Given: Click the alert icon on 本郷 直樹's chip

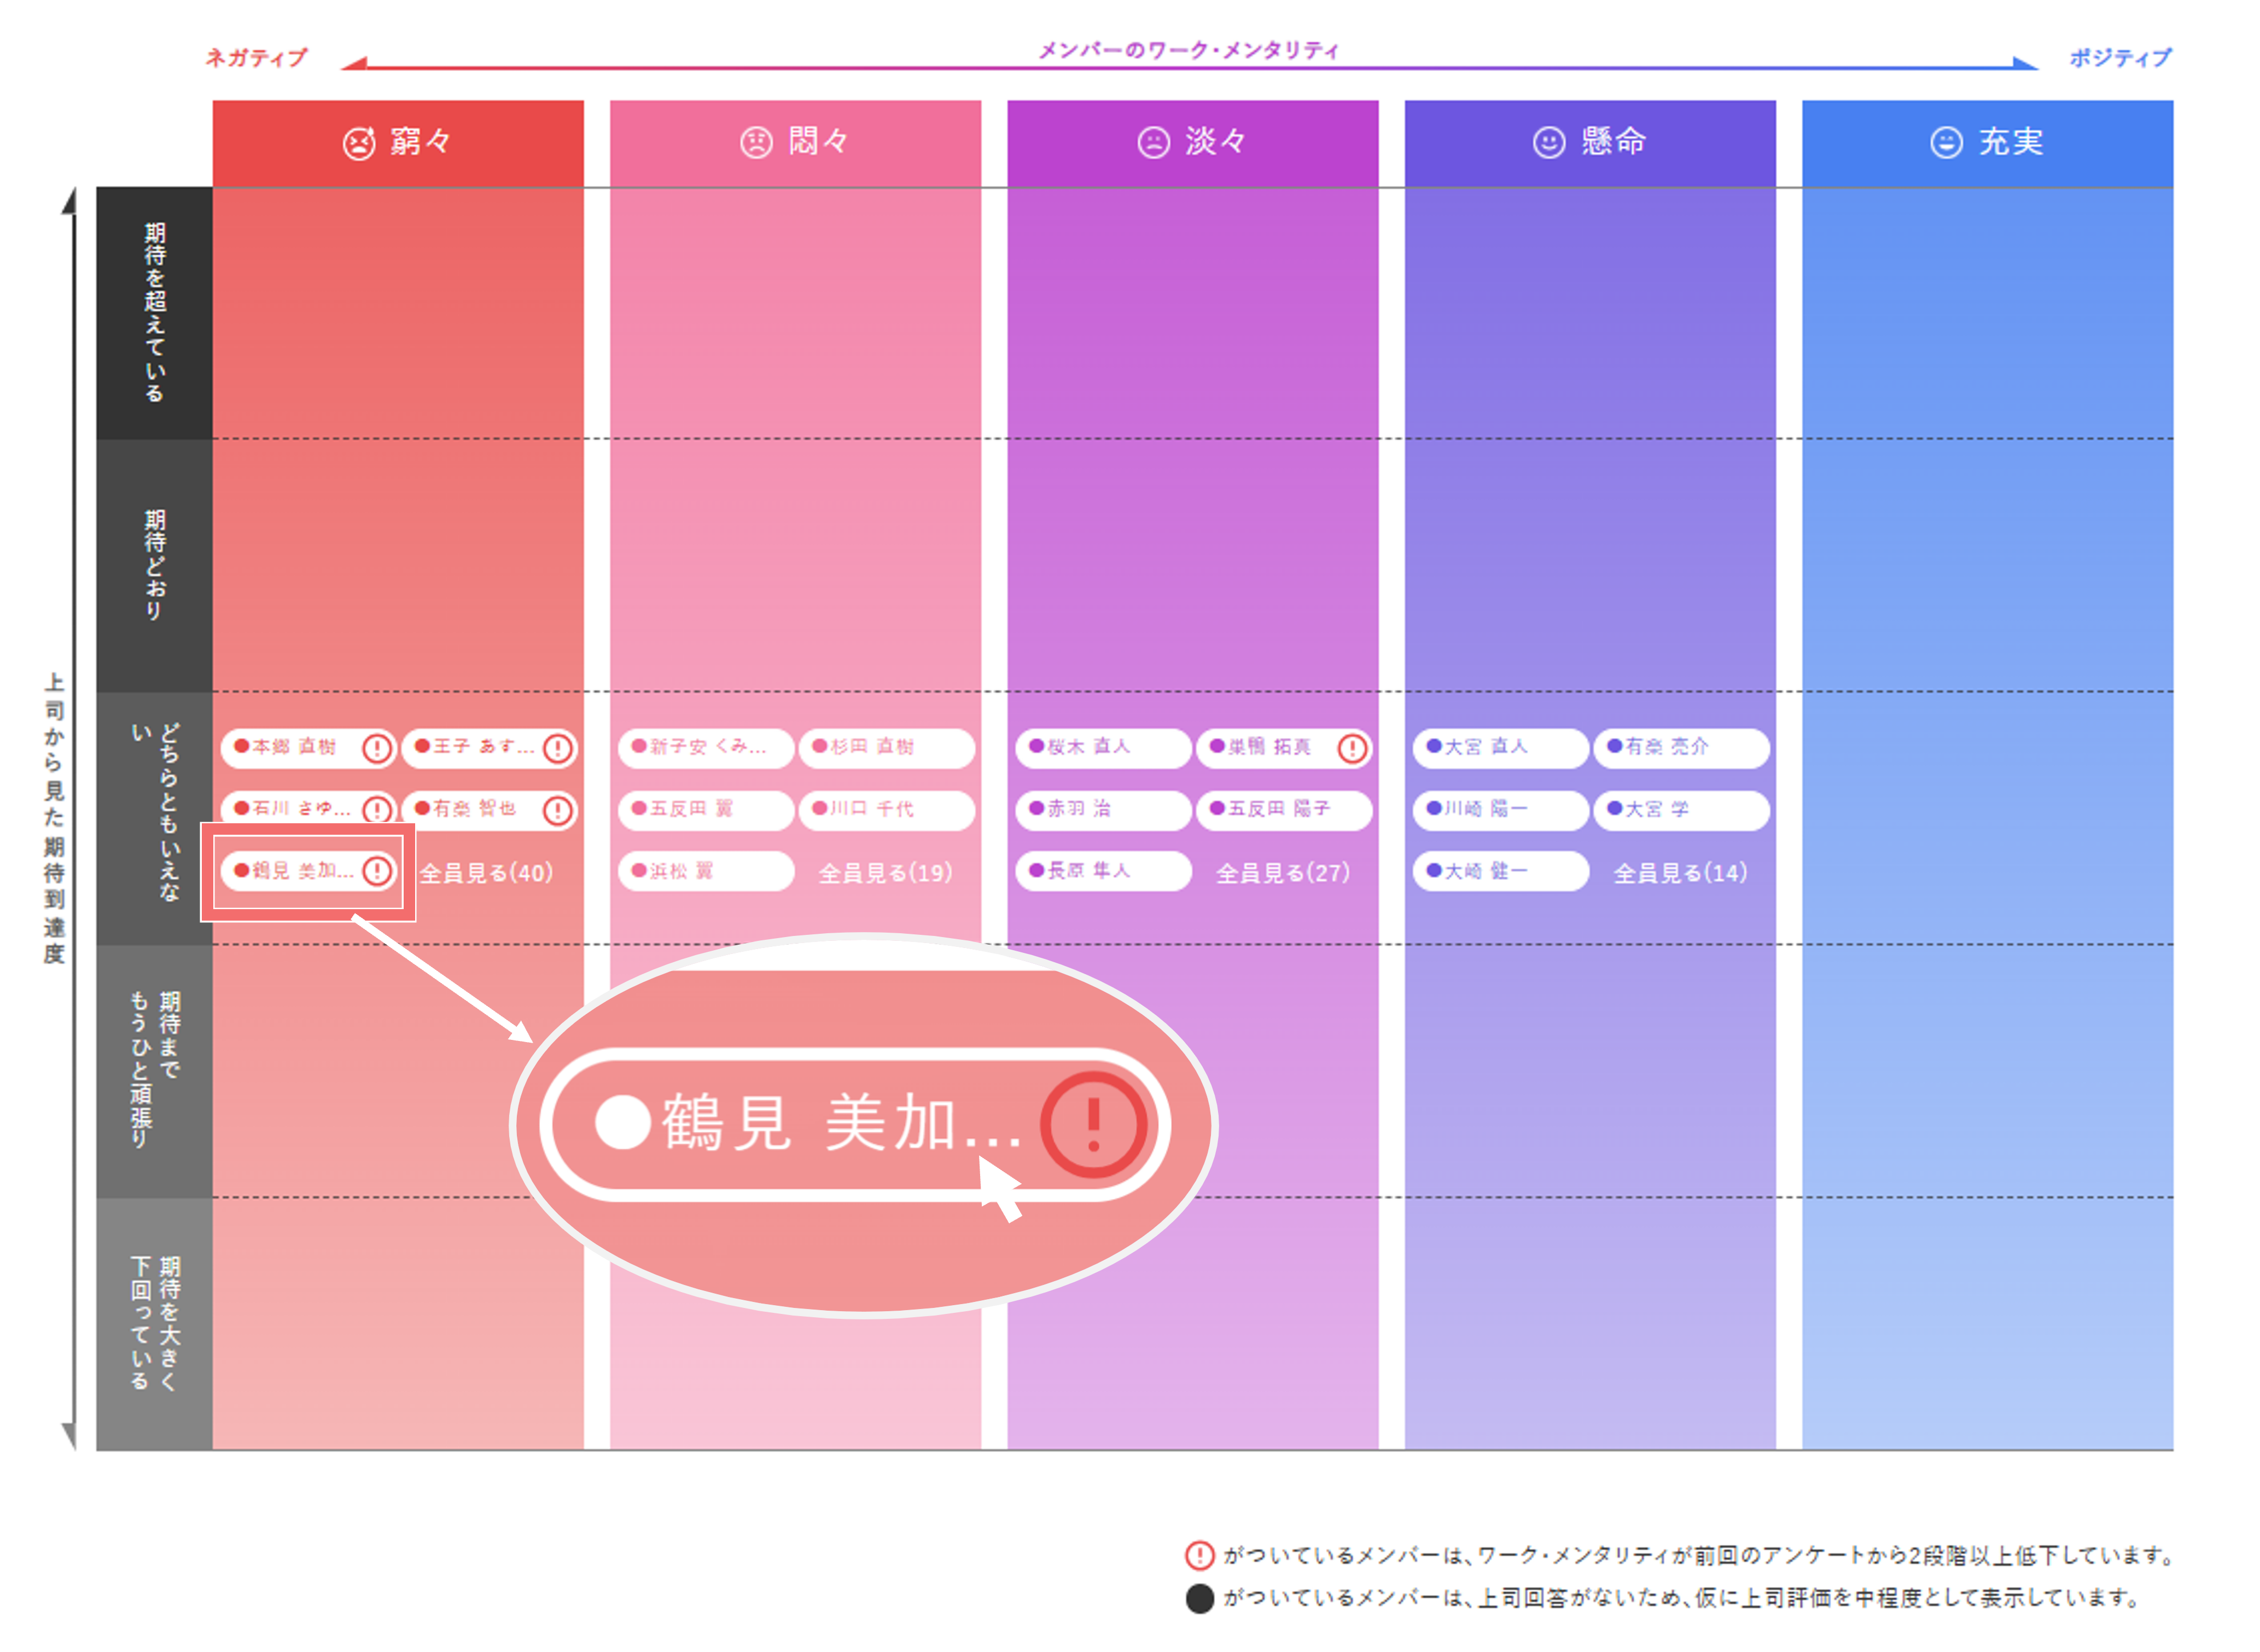Looking at the screenshot, I should [x=377, y=748].
